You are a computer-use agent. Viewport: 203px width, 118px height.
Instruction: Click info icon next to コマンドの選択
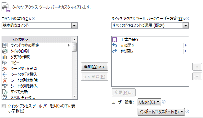click(34, 19)
